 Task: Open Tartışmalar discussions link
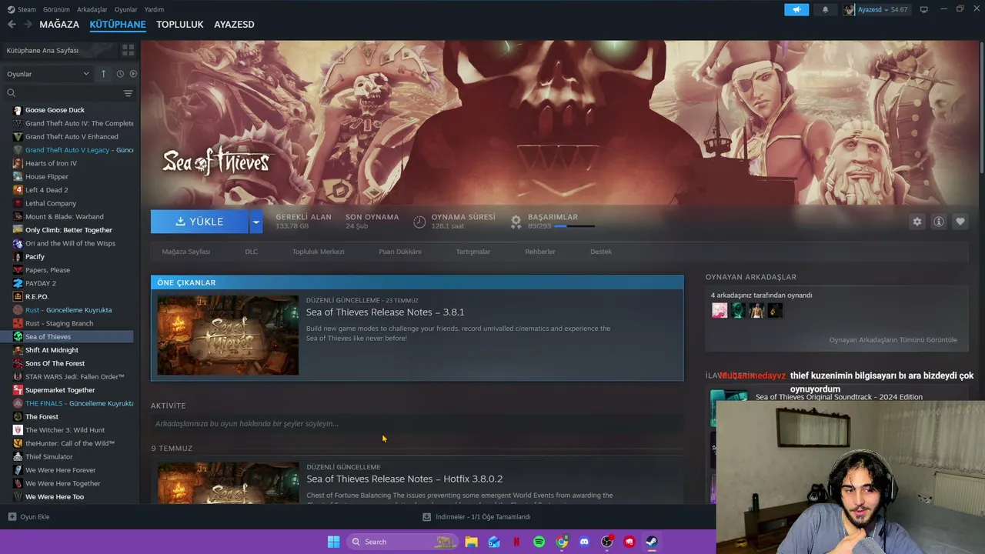[x=473, y=252]
